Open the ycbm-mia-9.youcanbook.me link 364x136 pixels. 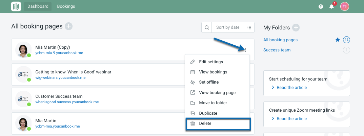click(59, 53)
